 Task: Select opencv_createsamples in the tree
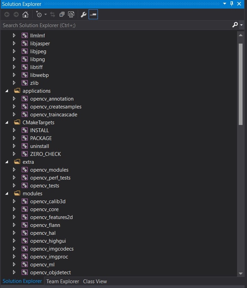[x=56, y=107]
